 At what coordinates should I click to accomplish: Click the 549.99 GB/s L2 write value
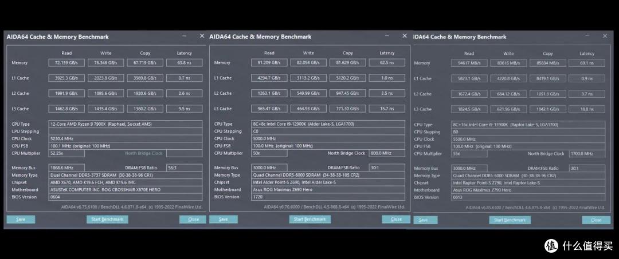(x=308, y=93)
